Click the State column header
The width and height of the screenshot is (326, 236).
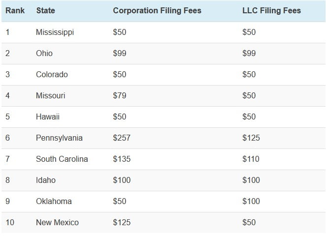click(x=46, y=10)
